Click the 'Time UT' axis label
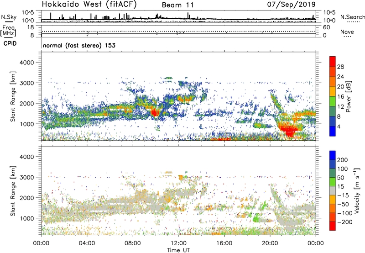 tap(178, 250)
